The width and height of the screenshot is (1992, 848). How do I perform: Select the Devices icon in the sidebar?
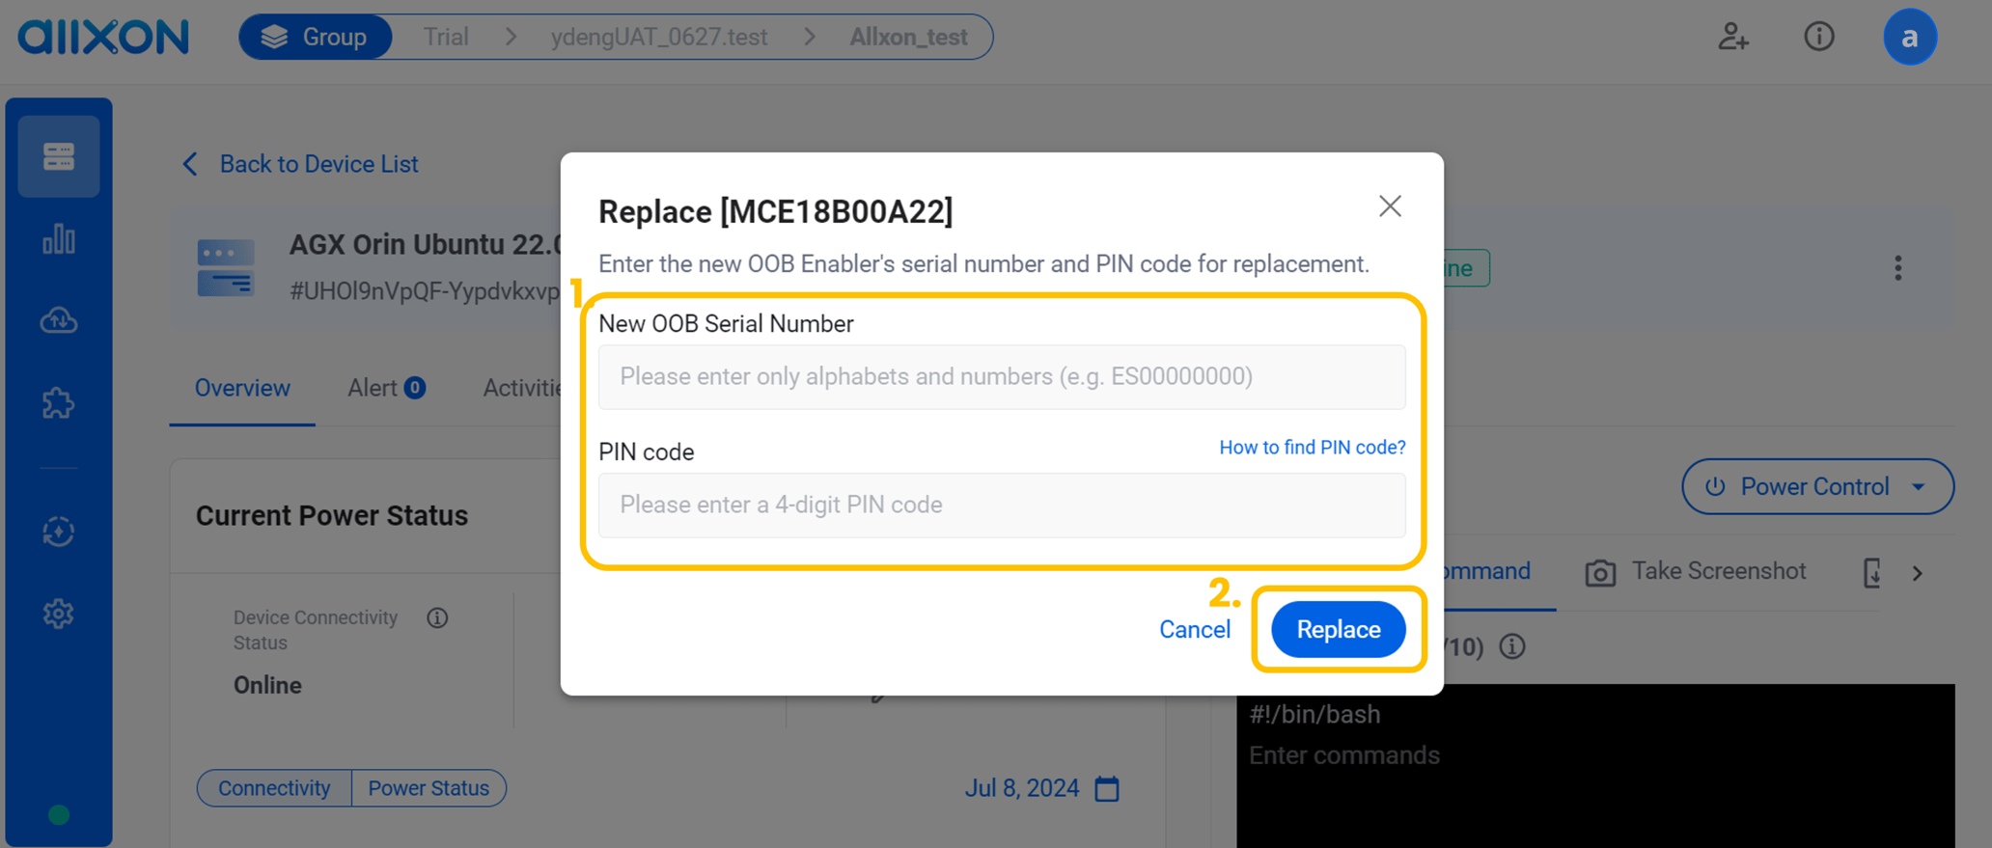coord(58,154)
